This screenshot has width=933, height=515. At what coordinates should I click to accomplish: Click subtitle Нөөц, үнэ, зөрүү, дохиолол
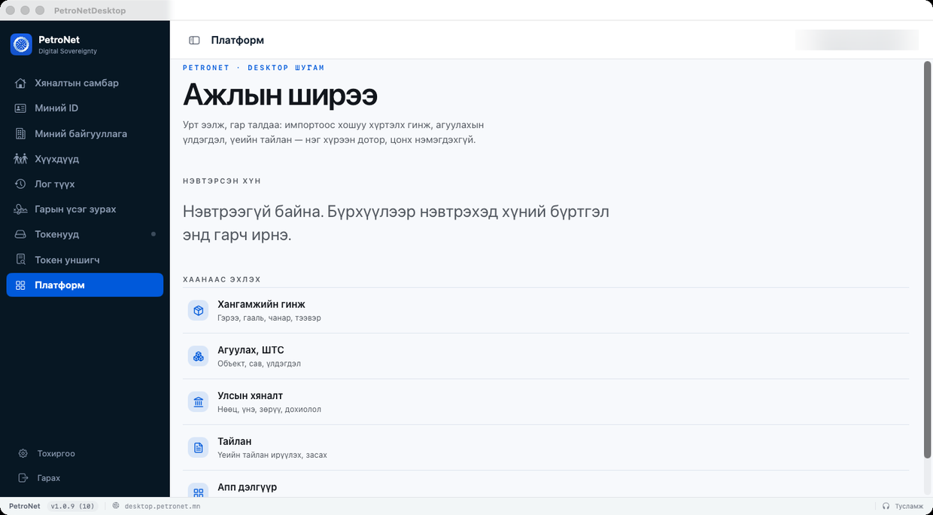click(x=269, y=410)
